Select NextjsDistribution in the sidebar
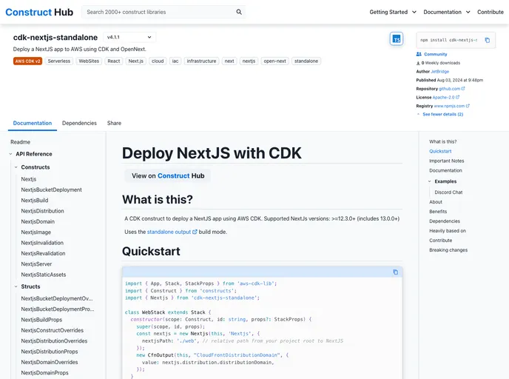Image resolution: width=509 pixels, height=379 pixels. point(42,211)
